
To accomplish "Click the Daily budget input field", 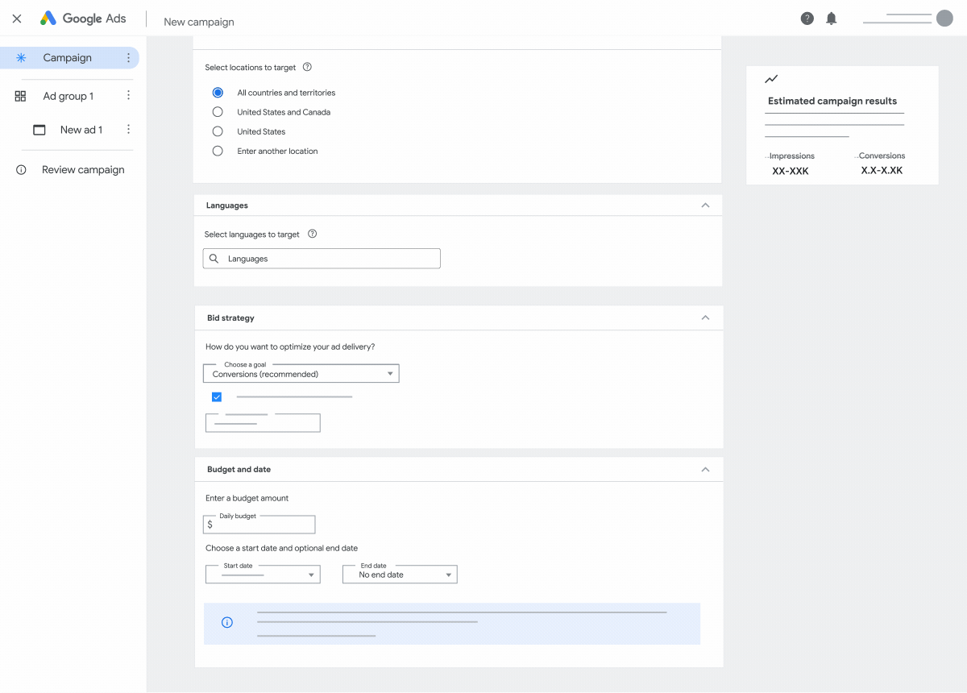I will [258, 524].
